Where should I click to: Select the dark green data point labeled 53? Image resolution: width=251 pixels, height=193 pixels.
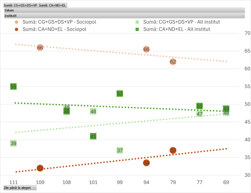click(120, 94)
